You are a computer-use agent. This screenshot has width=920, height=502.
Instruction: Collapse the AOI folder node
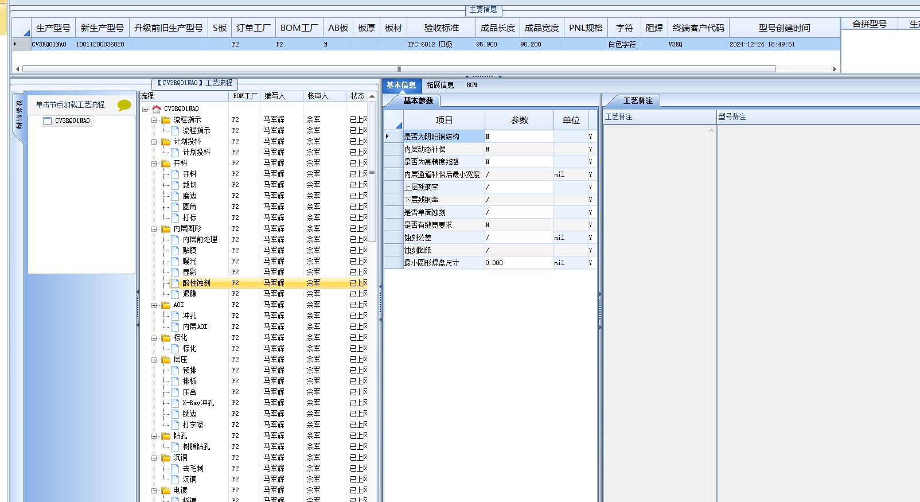tap(154, 305)
